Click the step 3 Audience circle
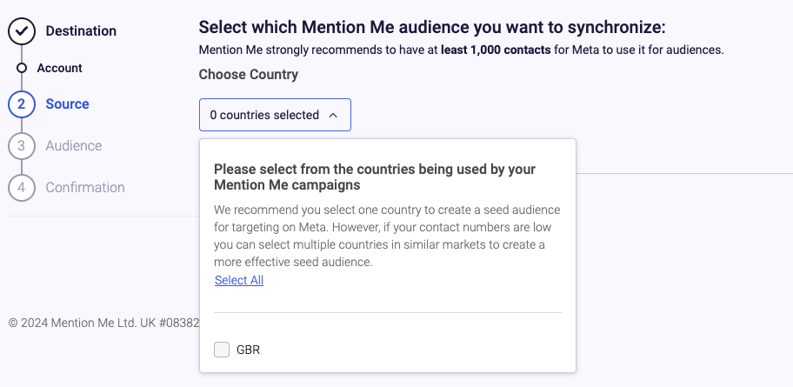 [x=21, y=146]
